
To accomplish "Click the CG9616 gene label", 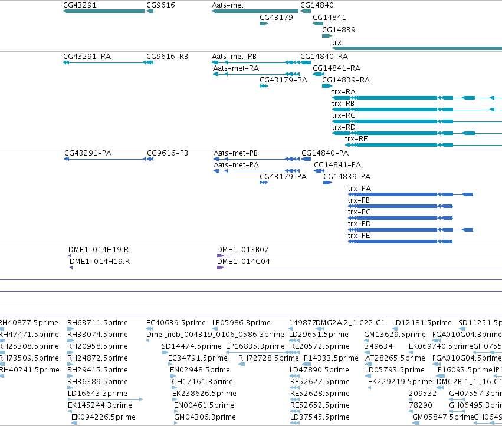I will 160,5.
